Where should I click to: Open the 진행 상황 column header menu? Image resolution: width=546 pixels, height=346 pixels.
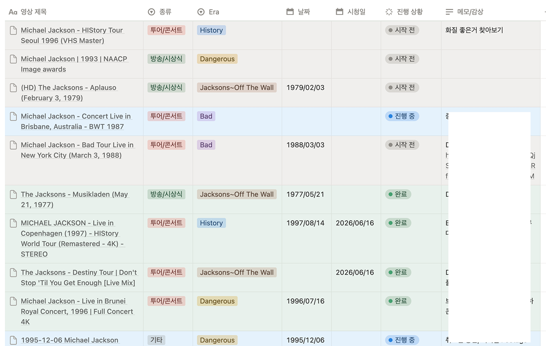pos(411,12)
